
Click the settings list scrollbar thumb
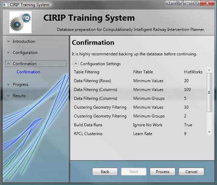(x=209, y=92)
